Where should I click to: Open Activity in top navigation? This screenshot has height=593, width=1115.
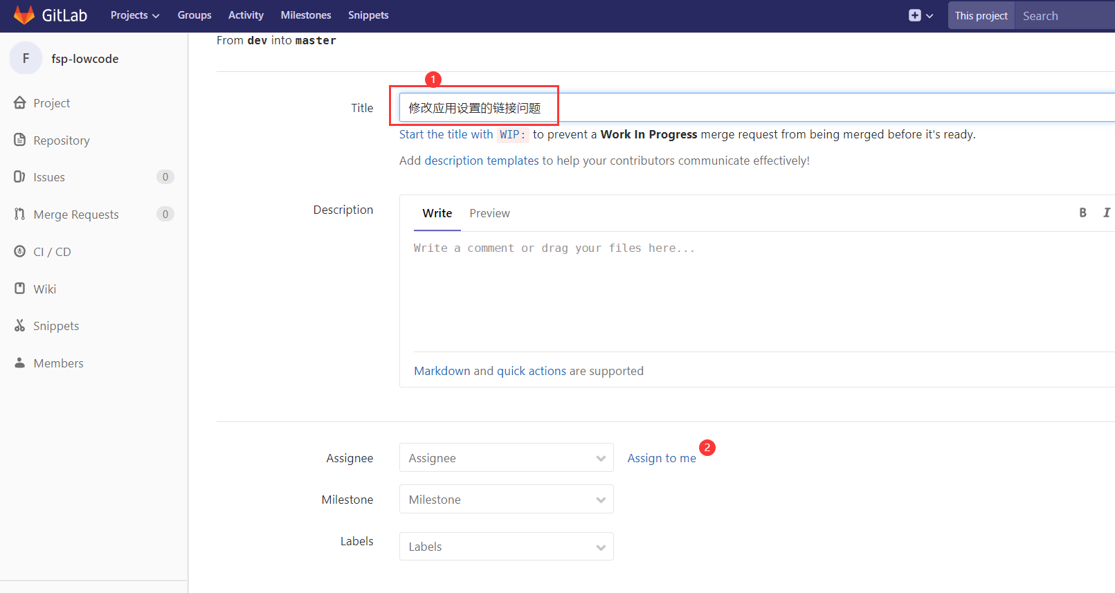click(x=246, y=15)
